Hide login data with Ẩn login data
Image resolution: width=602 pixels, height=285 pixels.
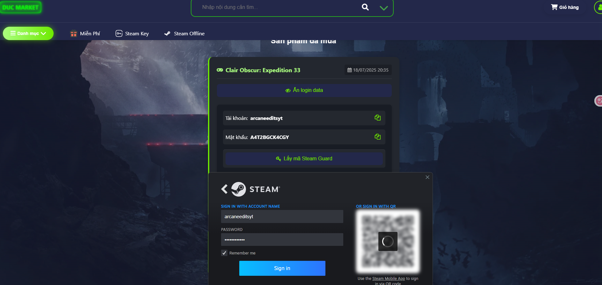304,90
